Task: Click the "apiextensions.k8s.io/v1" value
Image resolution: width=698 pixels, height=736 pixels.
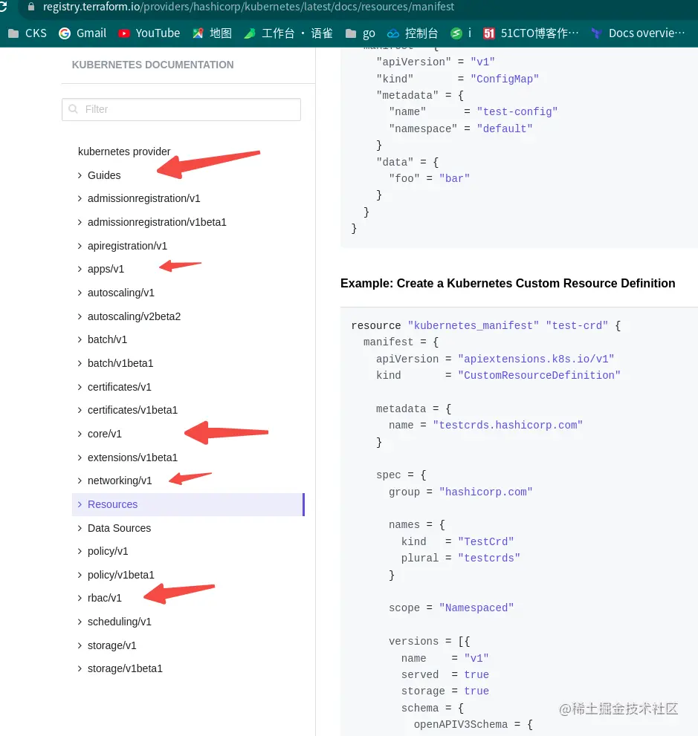Action: coord(536,359)
